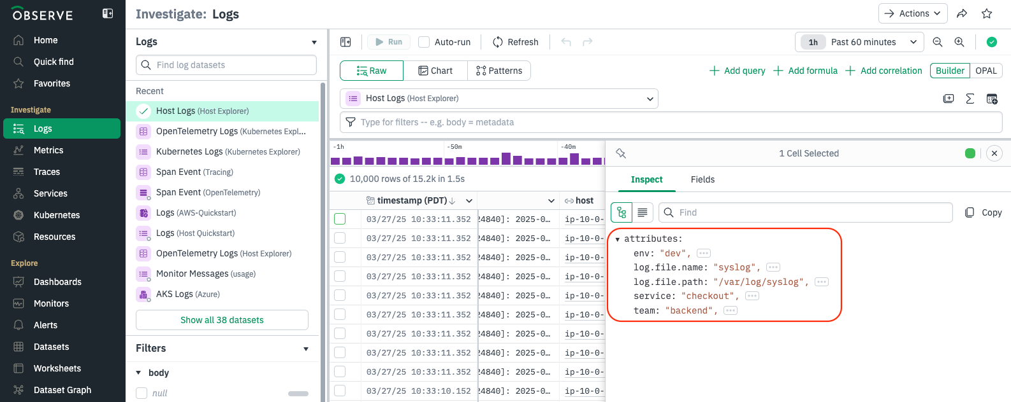Collapse the sidebar using the OBSERVE panel icon
The height and width of the screenshot is (402, 1011).
click(x=108, y=13)
